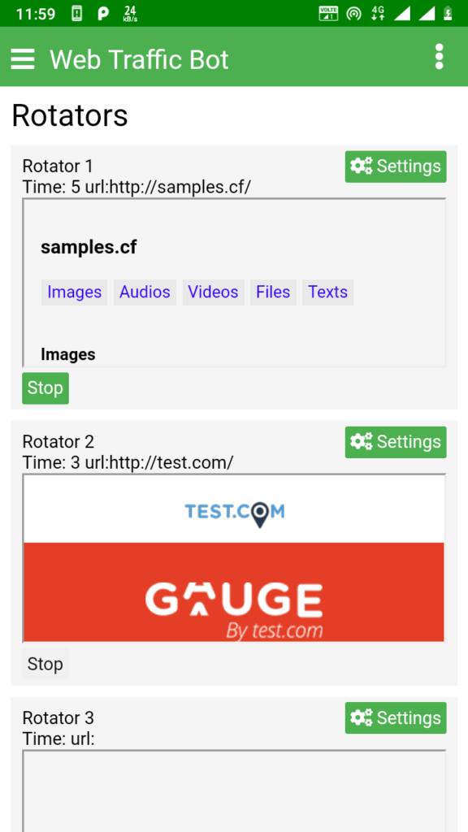
Task: Tap the battery icon in status bar
Action: [x=448, y=13]
